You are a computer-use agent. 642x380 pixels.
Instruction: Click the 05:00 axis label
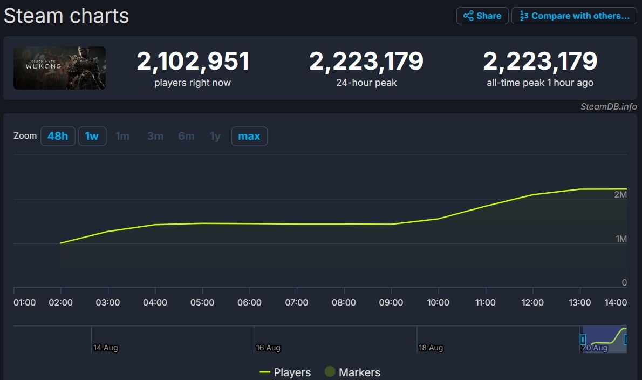(x=202, y=303)
